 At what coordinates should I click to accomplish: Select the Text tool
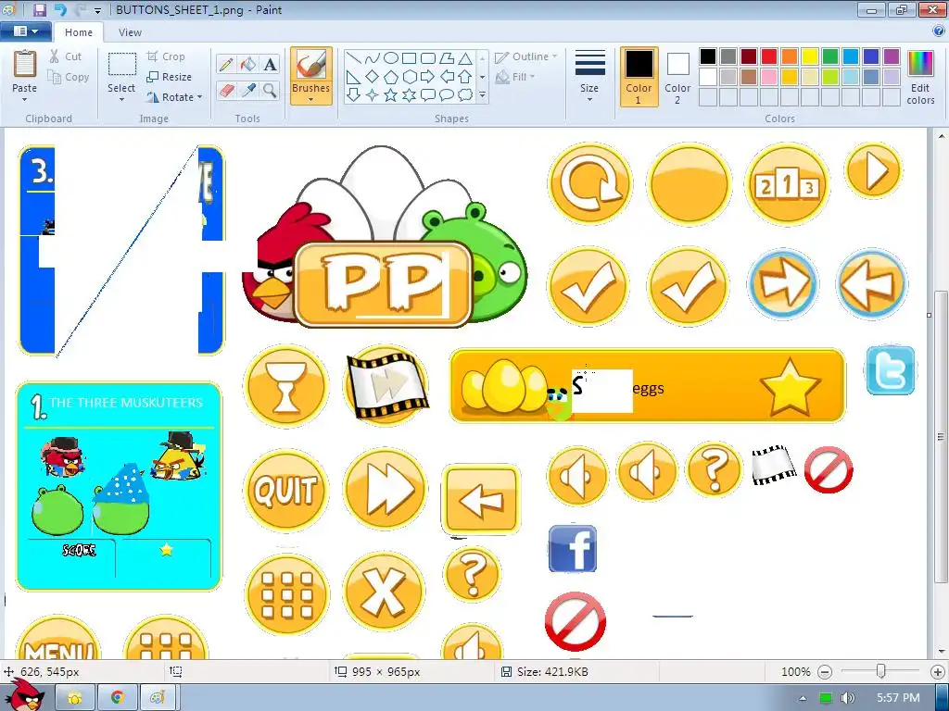click(x=270, y=64)
